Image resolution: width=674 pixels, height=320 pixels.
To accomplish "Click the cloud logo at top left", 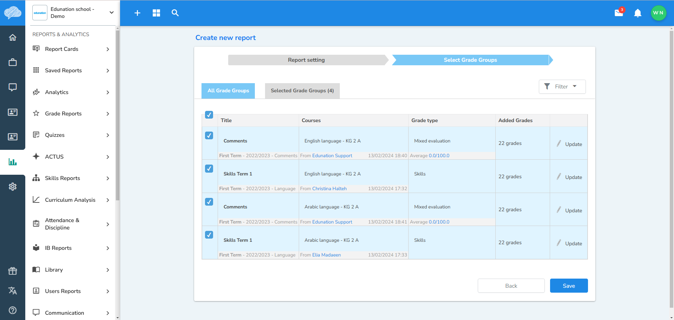I will coord(13,13).
